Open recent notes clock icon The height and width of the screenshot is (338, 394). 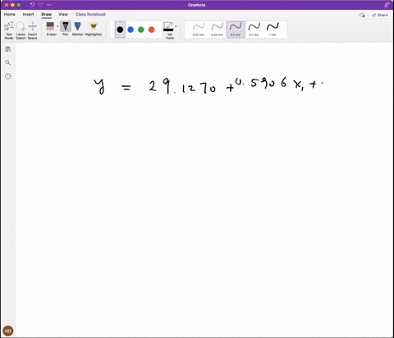coord(8,76)
